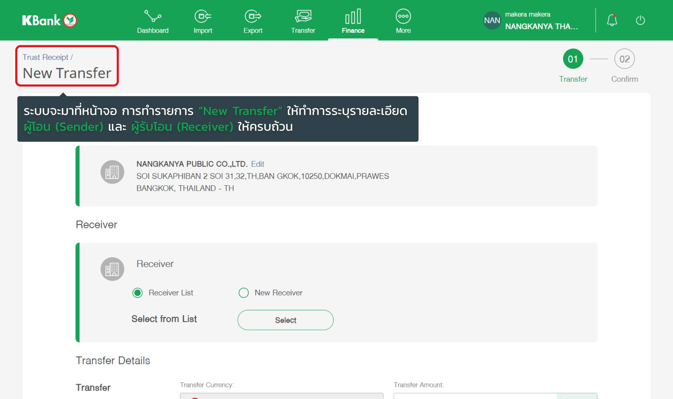Click the Export icon
Screen dimensions: 673x399
pos(253,17)
